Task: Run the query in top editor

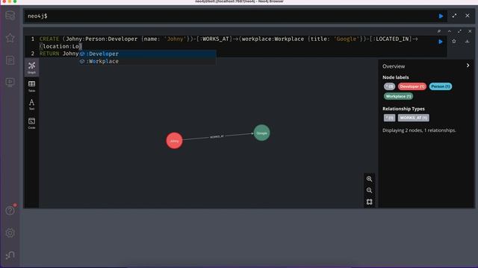Action: pyautogui.click(x=441, y=16)
